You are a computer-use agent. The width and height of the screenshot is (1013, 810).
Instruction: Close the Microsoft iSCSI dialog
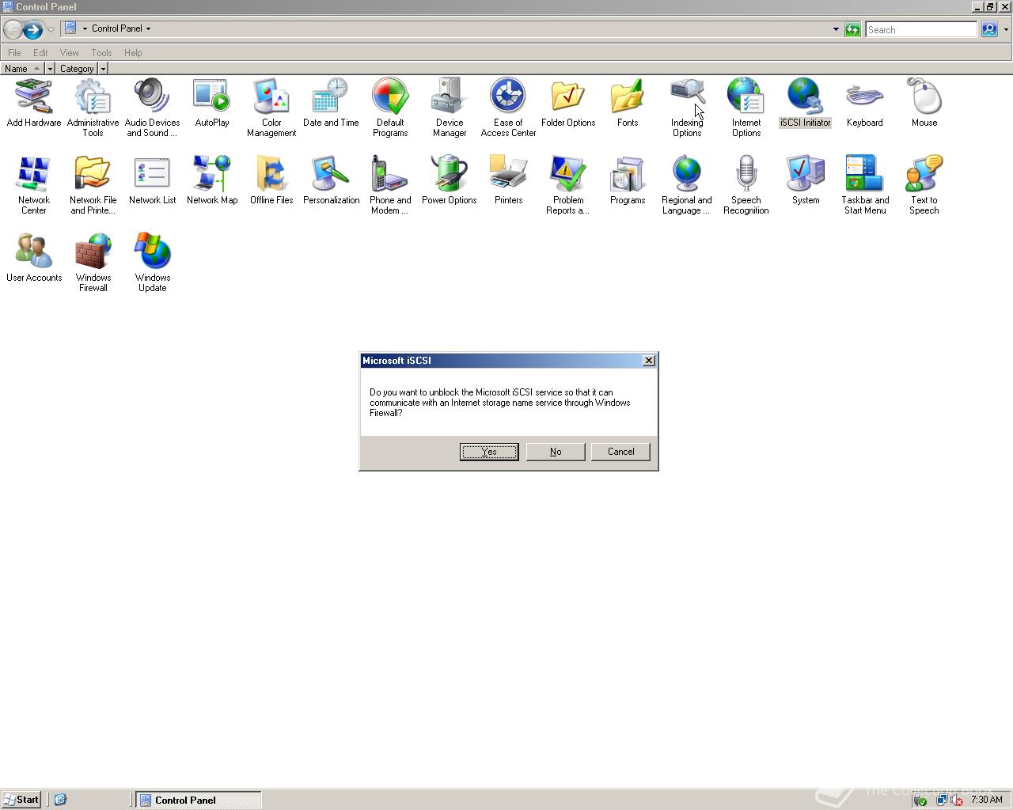pyautogui.click(x=649, y=361)
